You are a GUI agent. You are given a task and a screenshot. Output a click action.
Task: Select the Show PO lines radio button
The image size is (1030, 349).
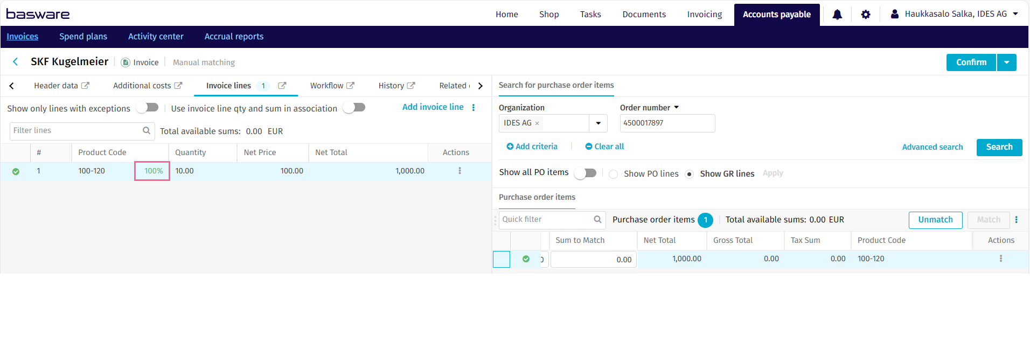point(614,174)
